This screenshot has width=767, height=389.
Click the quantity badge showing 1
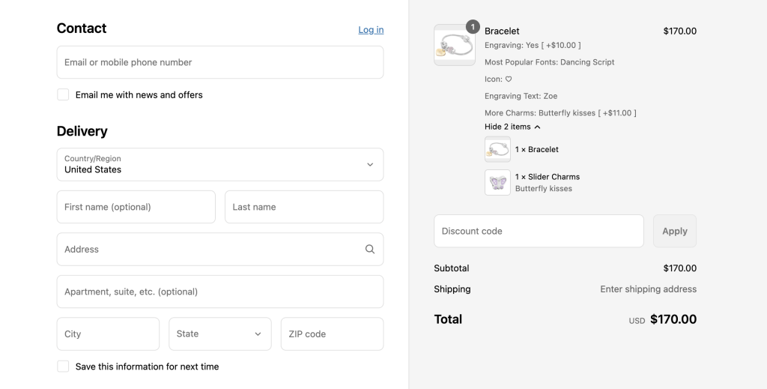(x=473, y=27)
